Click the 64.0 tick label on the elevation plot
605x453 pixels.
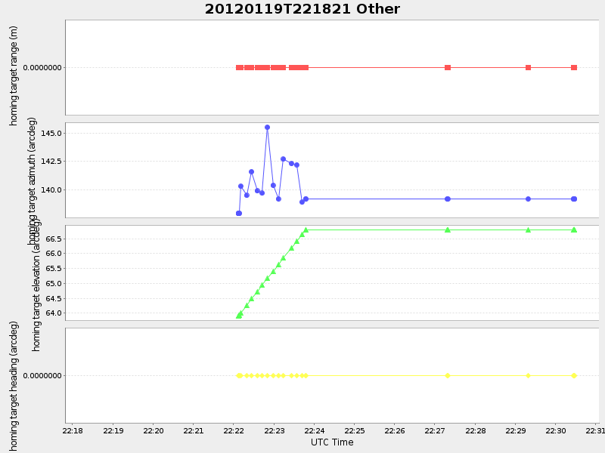click(53, 313)
